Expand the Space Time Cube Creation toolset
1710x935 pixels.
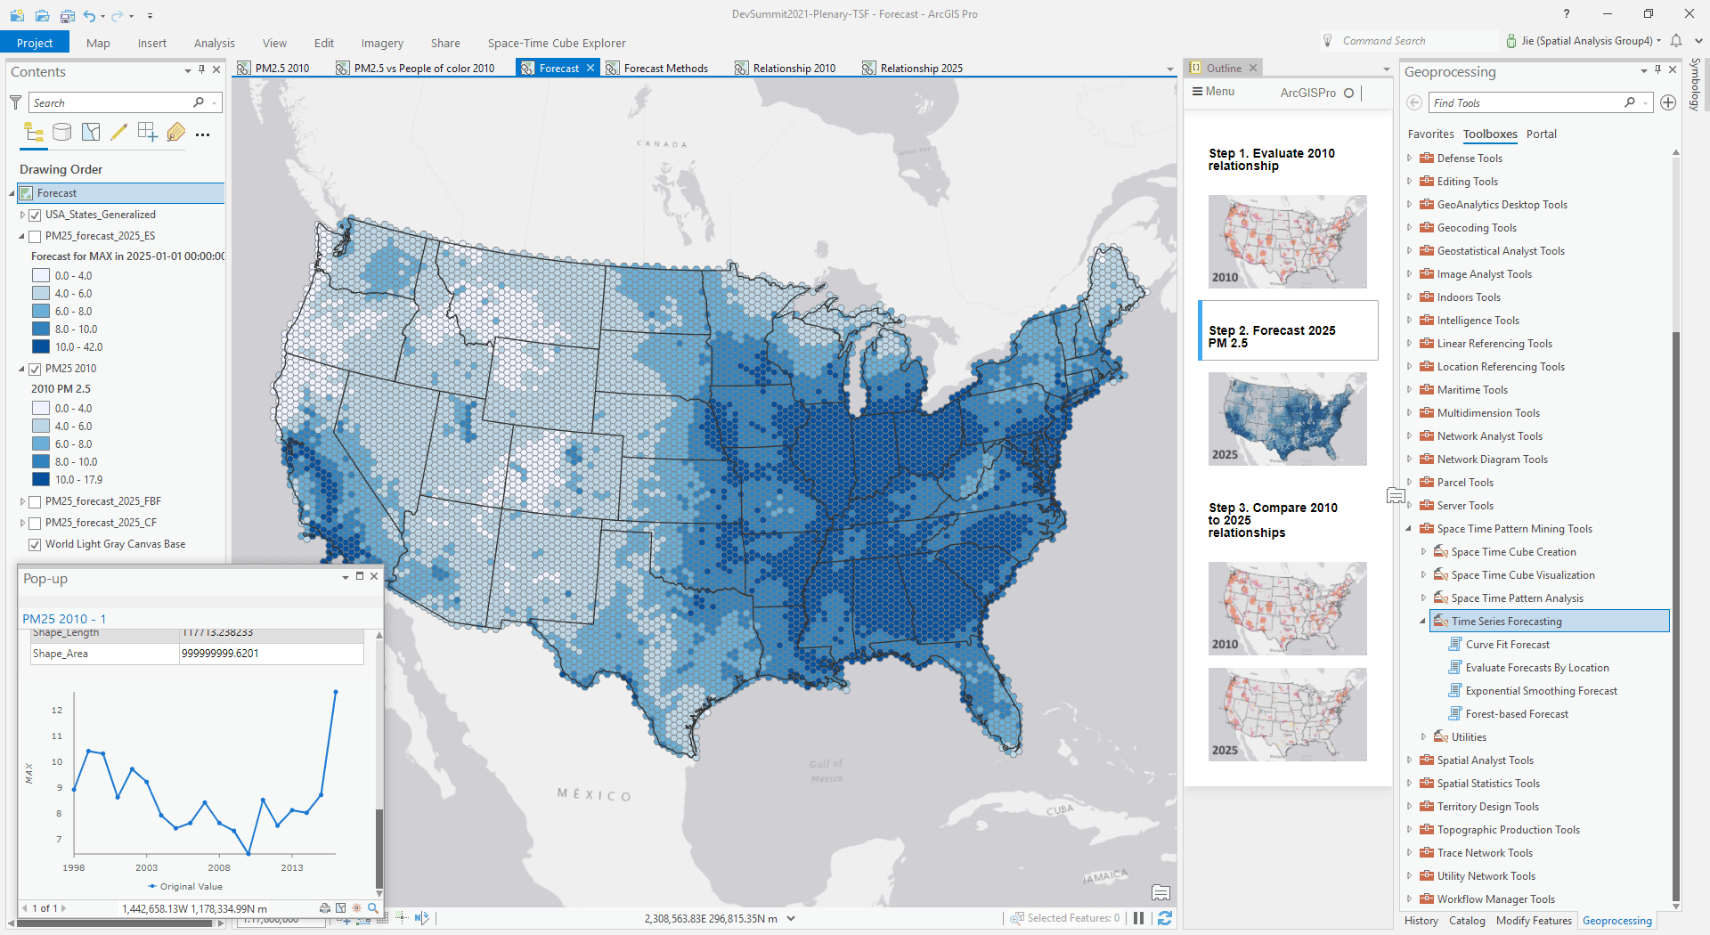coord(1423,552)
